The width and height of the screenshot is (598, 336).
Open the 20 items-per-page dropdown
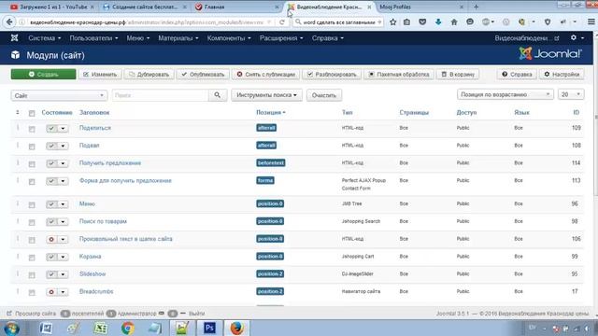(571, 94)
